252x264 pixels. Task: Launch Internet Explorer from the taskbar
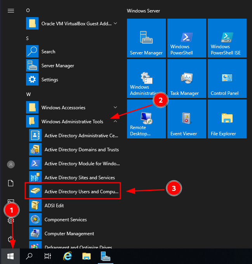[x=68, y=256]
